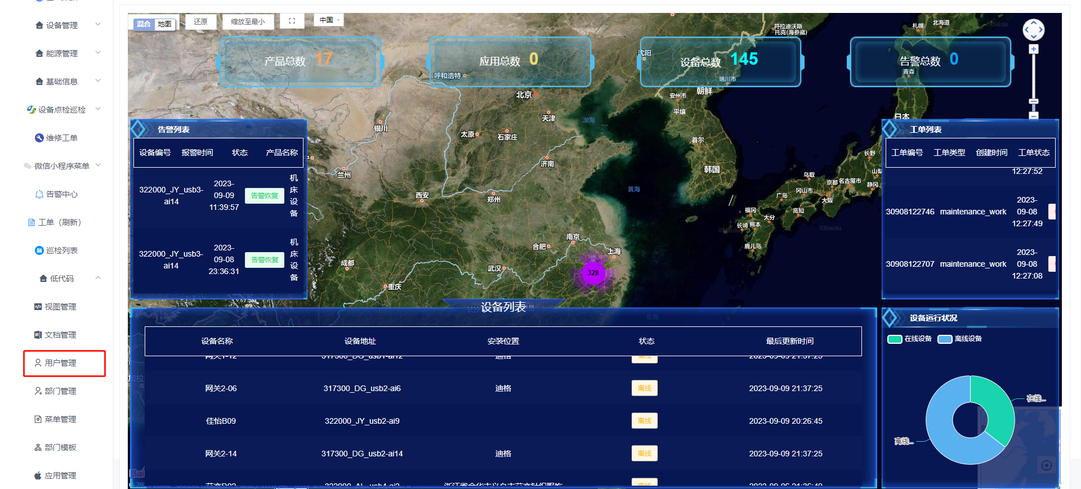Click the 告警恢复 tag dated 23:36:31
The width and height of the screenshot is (1081, 489).
click(x=265, y=260)
